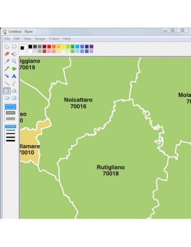Viewport: 191px width, 247px height.
Task: Open the Colors menu
Action: 54,39
